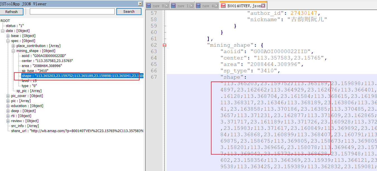
Task: Select the sp_pic : [Array] row
Action: coord(29,91)
